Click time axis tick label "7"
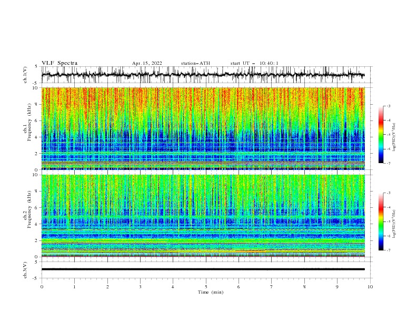This screenshot has height=322, width=417. point(272,287)
